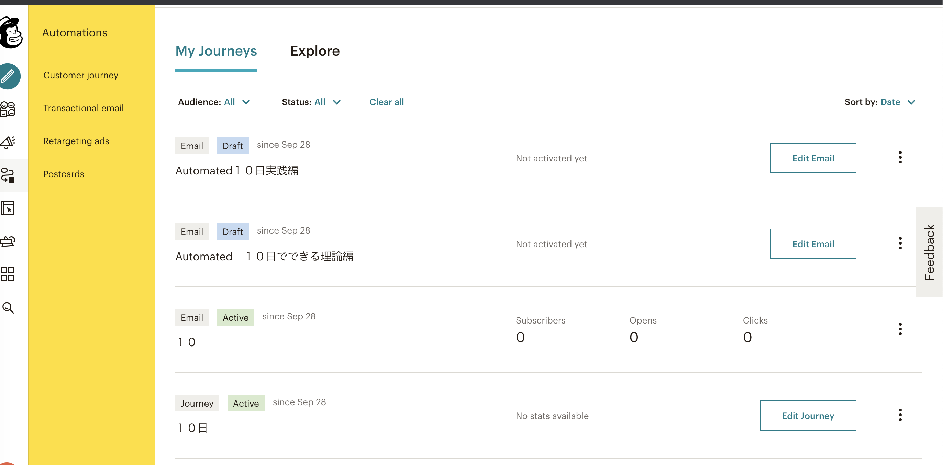Click the Edit Journey button
943x465 pixels.
click(x=808, y=416)
